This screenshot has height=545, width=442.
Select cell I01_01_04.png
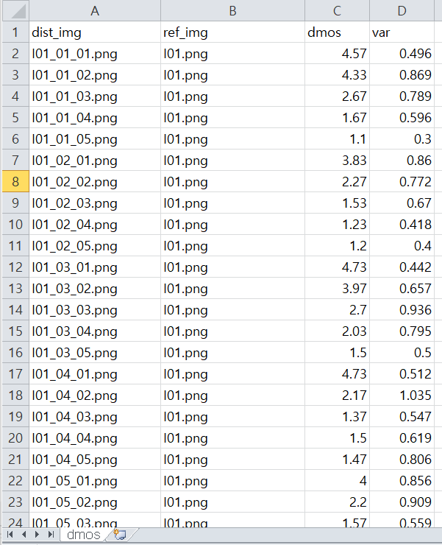[95, 118]
